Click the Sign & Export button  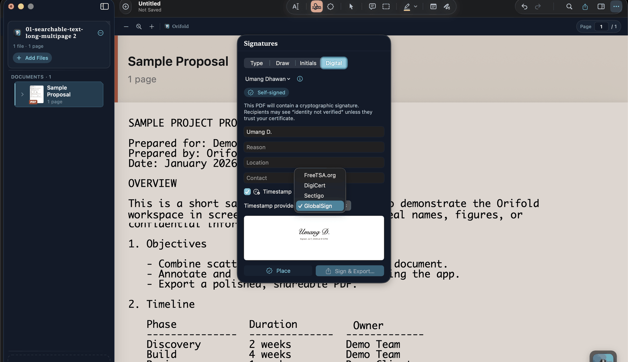350,271
